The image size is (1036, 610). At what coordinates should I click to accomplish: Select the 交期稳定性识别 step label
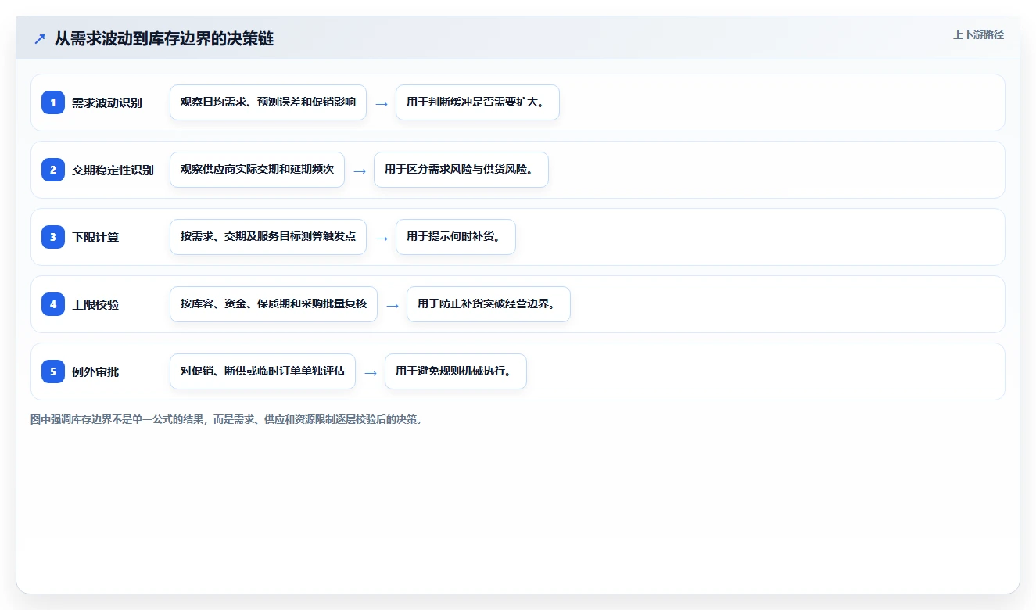pyautogui.click(x=113, y=170)
